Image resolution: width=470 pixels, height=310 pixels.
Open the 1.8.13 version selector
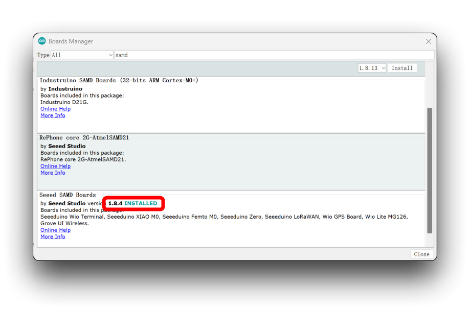(372, 68)
